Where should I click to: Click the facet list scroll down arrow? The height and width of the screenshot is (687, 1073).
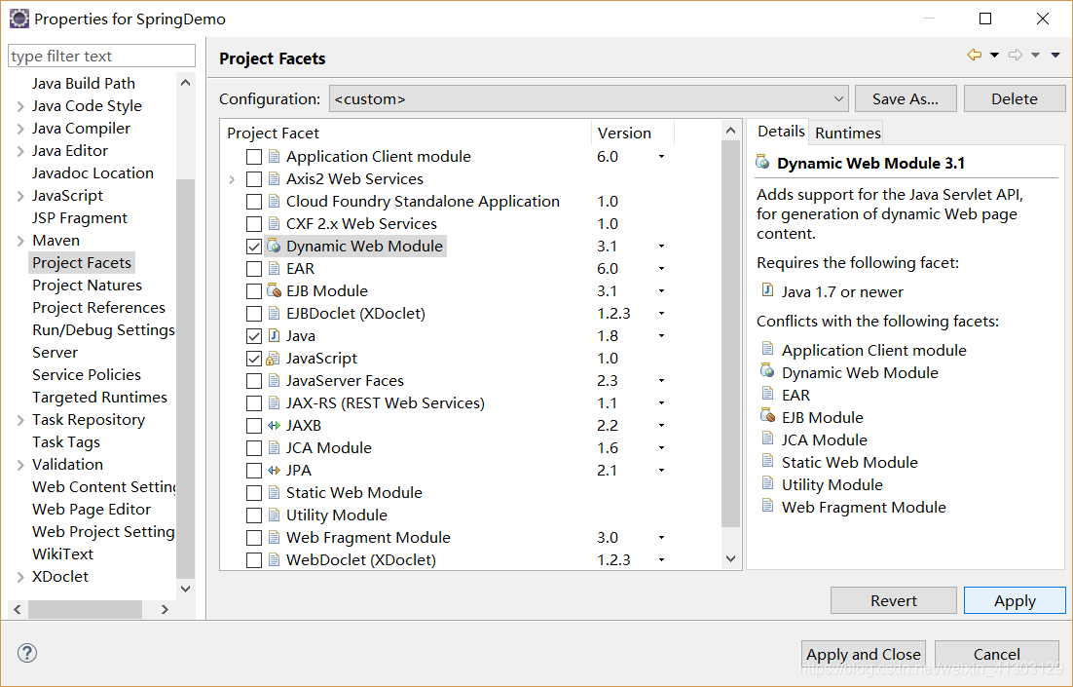(730, 559)
